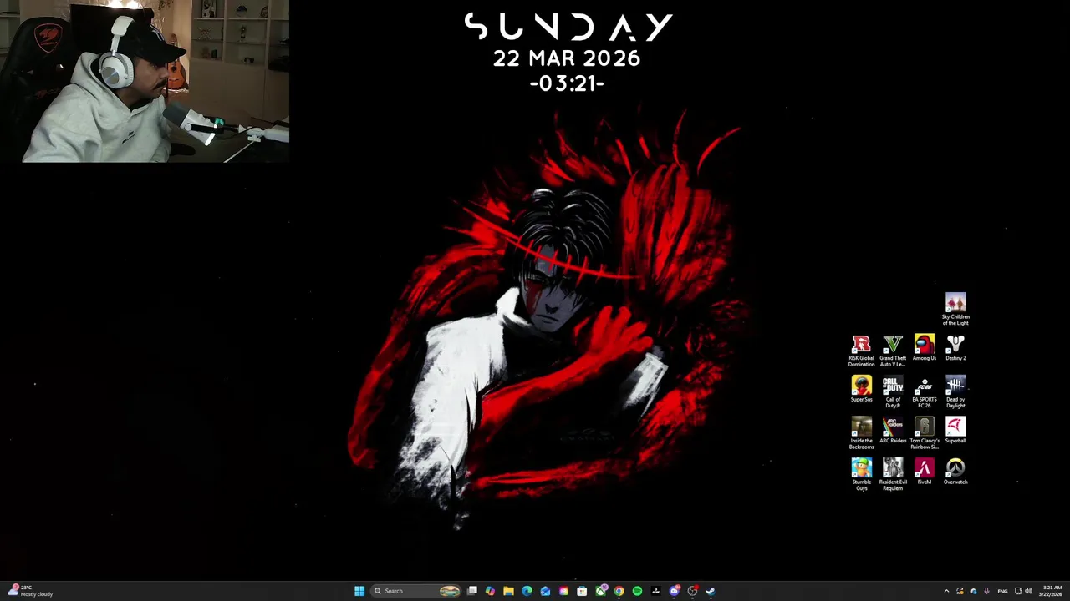Screen dimensions: 1070x601
Task: Select the Dead by Daylight shortcut
Action: click(955, 392)
